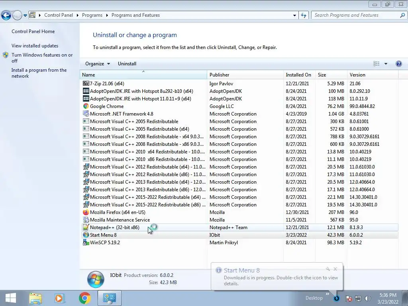Click the refresh button beside address bar
The image size is (408, 306).
point(303,16)
